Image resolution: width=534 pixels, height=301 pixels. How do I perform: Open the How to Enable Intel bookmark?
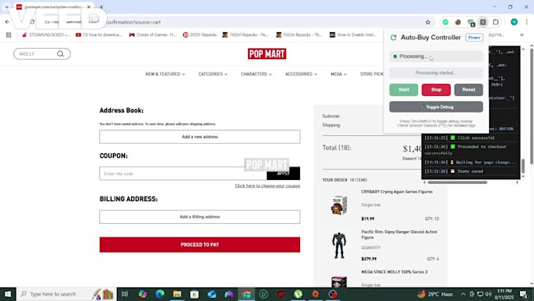pyautogui.click(x=353, y=35)
